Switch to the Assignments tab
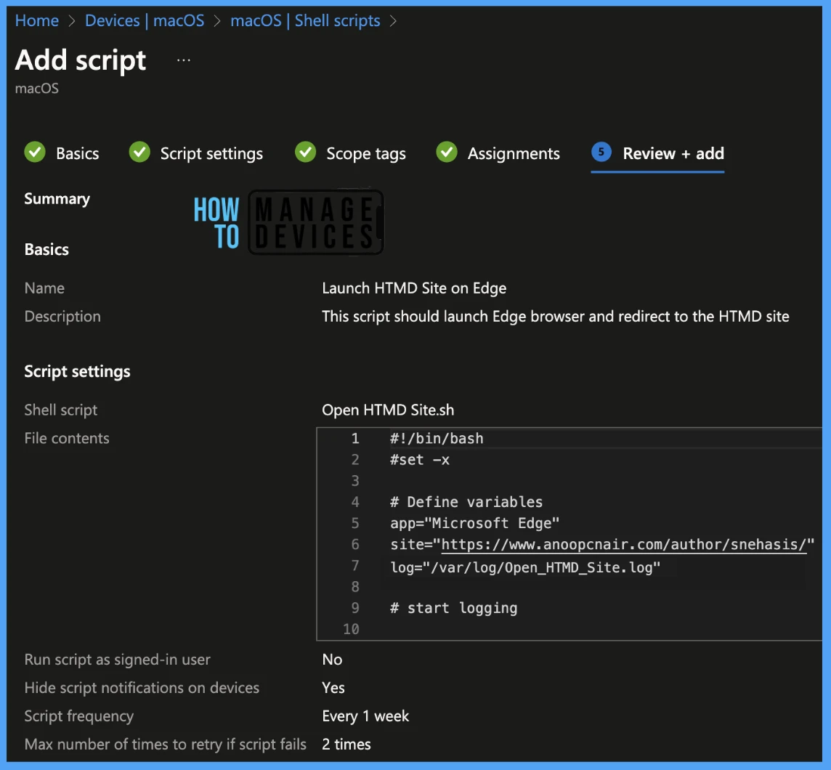 point(513,154)
